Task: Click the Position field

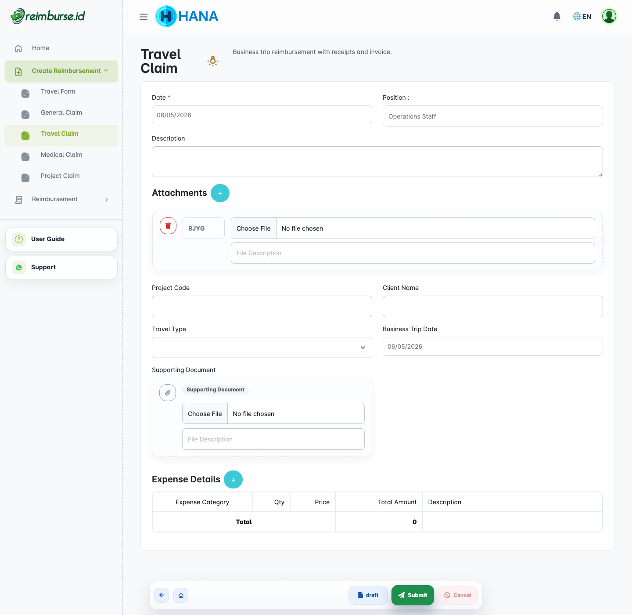Action: click(x=493, y=116)
